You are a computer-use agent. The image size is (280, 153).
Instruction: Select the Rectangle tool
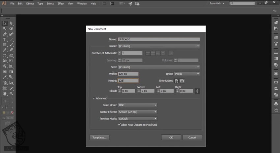[x=5, y=45]
